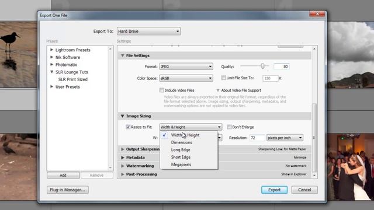Click the settings panel scroll down arrow
374x210 pixels.
click(x=314, y=175)
